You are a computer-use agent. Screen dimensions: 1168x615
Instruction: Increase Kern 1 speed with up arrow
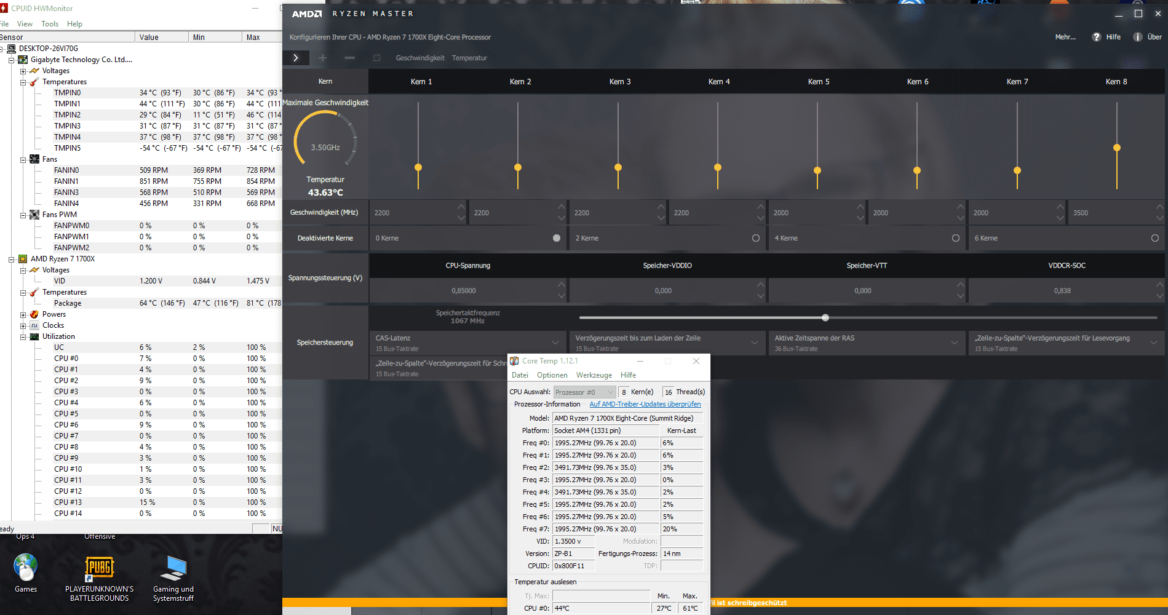(461, 207)
